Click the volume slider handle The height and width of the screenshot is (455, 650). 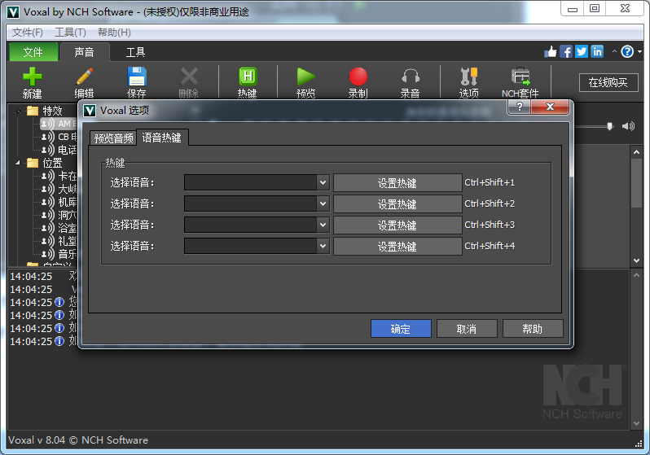pos(609,126)
